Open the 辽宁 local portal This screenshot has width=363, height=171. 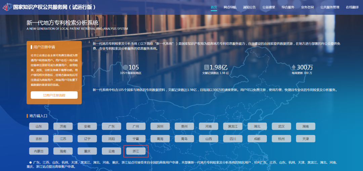[87, 139]
